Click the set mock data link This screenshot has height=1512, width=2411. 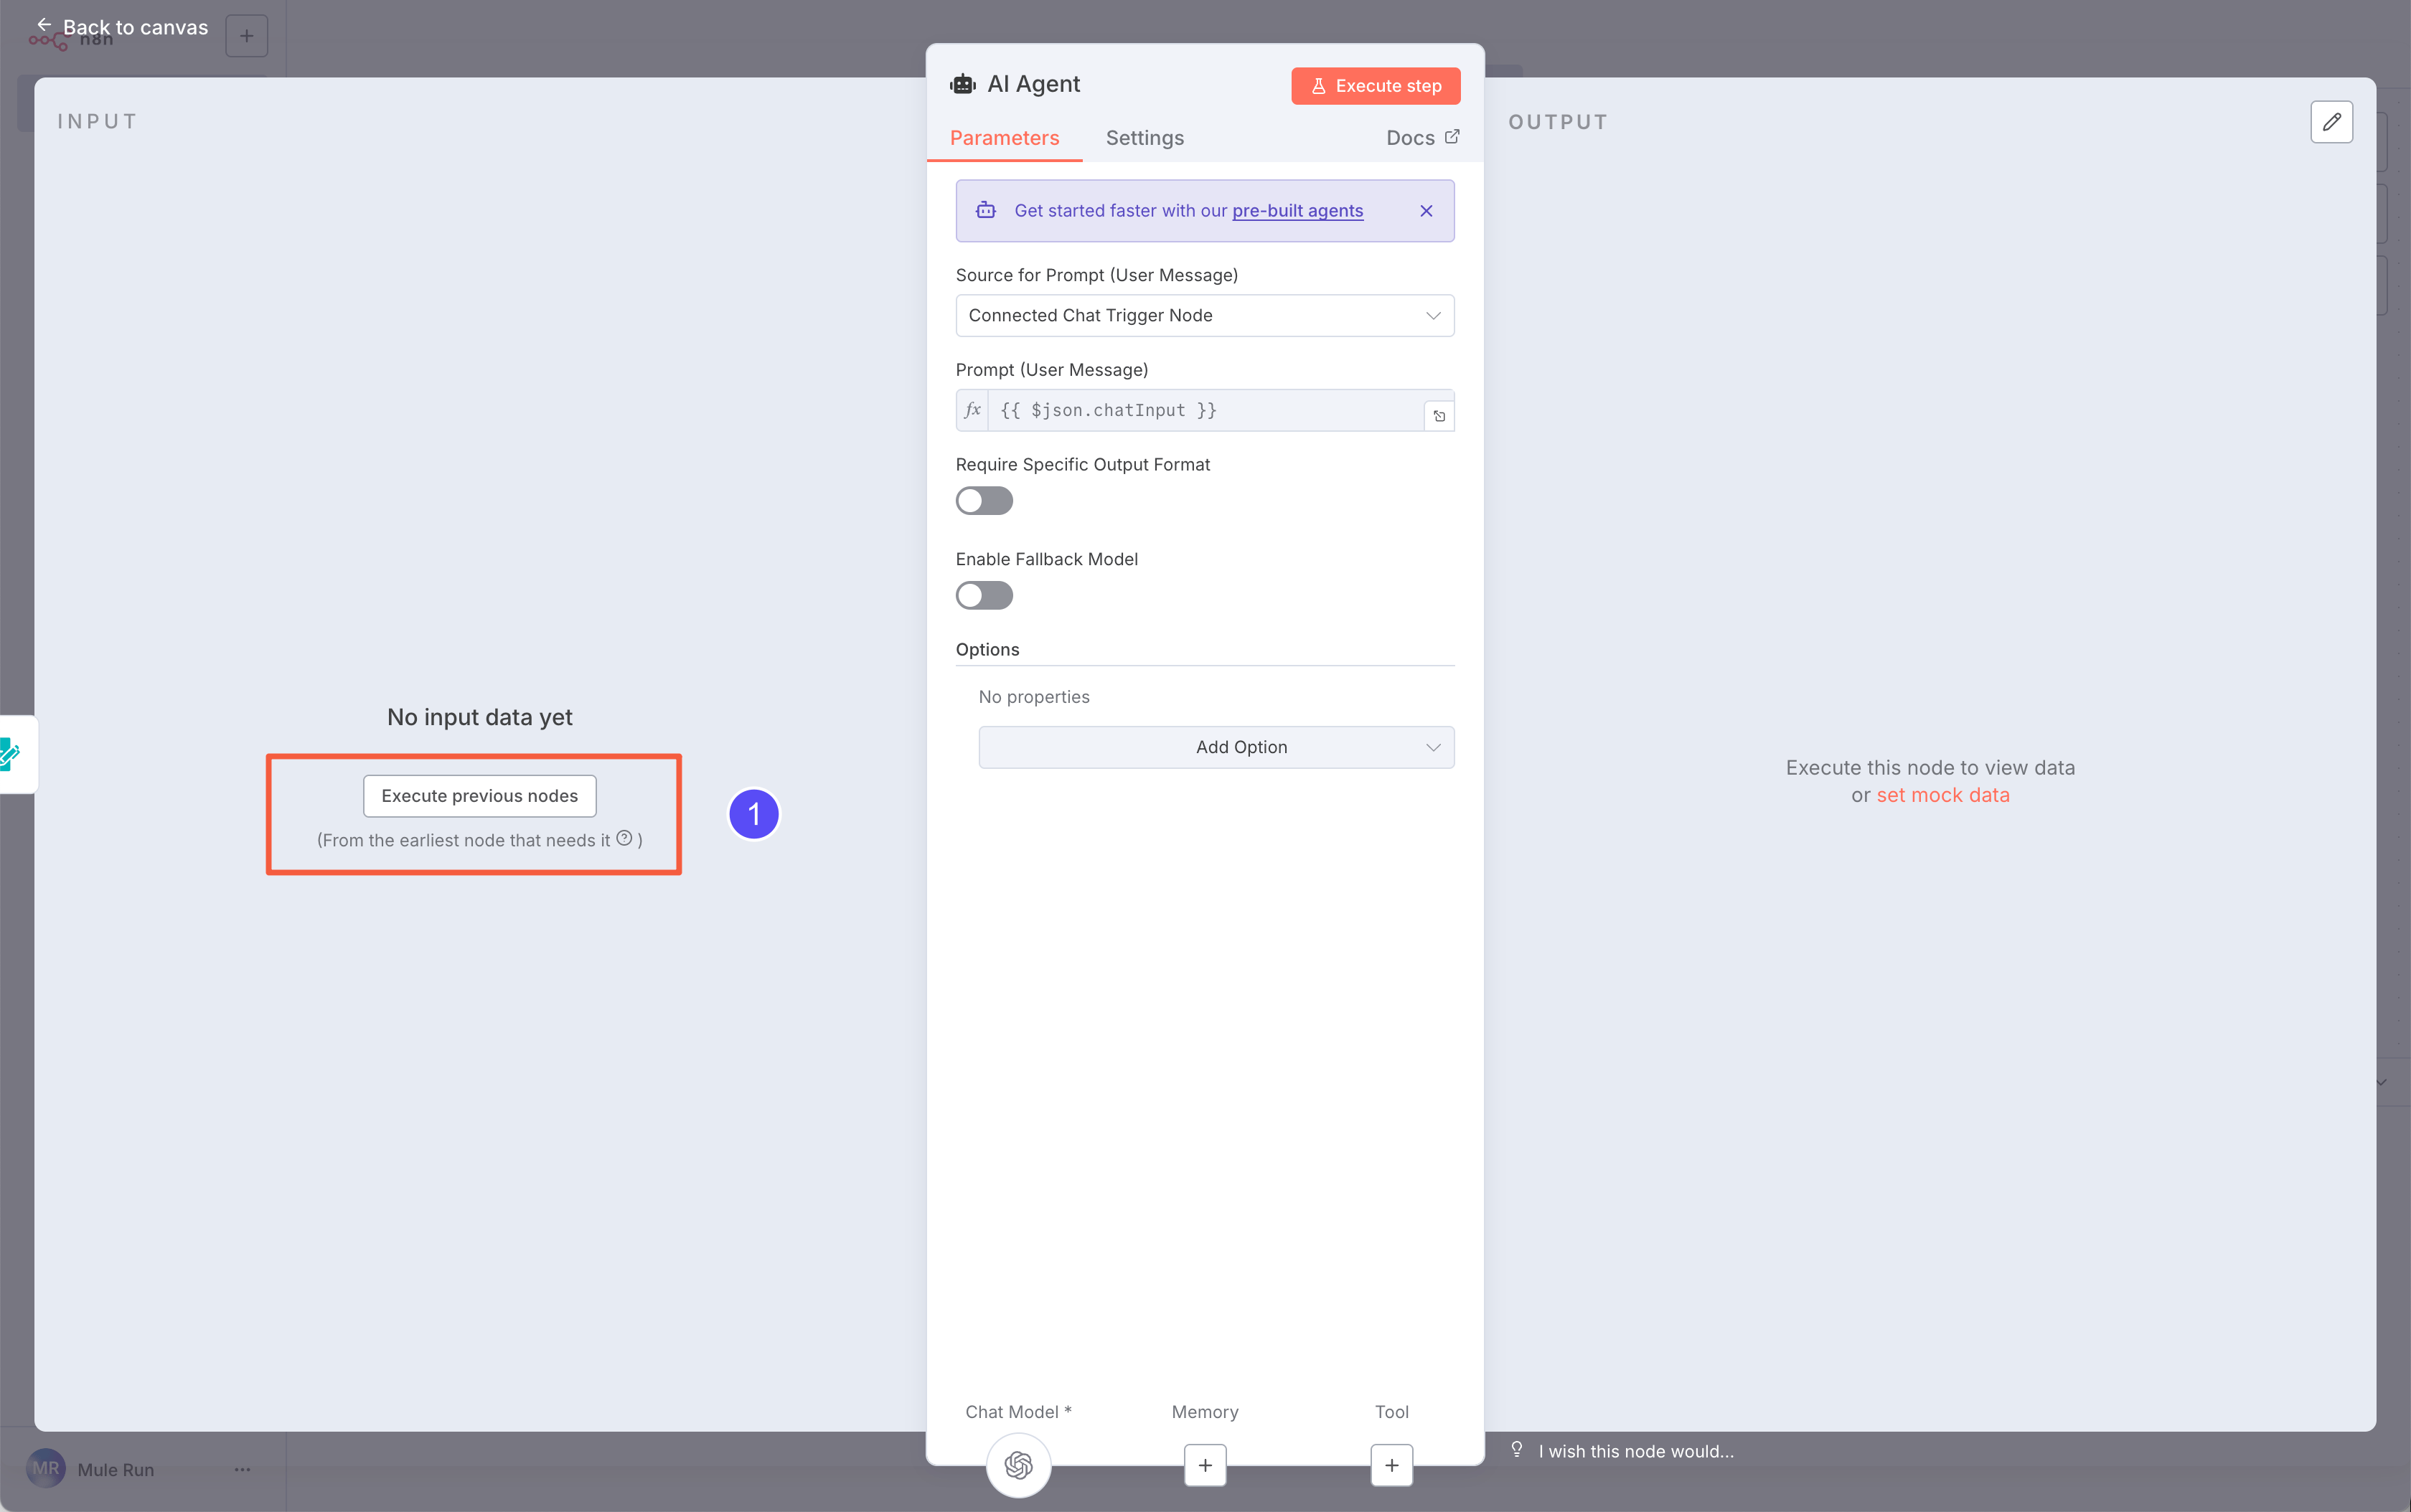1942,795
